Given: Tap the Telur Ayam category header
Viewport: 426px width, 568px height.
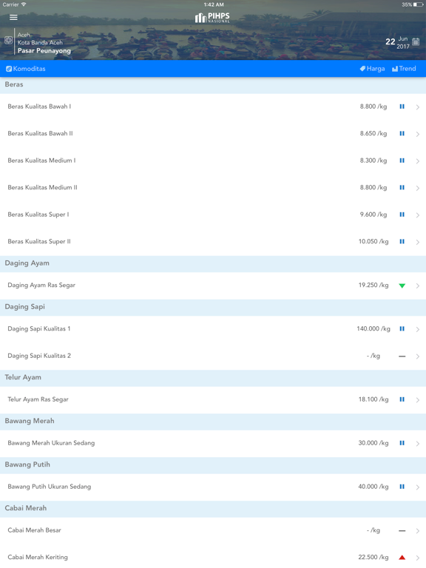Looking at the screenshot, I should point(213,377).
